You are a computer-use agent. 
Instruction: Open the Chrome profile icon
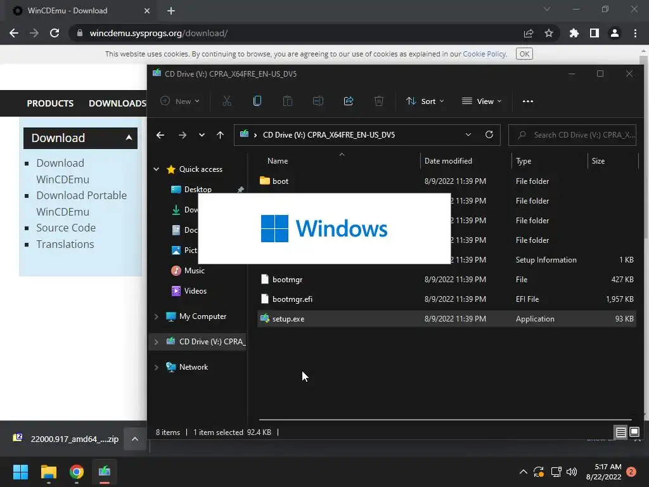615,33
